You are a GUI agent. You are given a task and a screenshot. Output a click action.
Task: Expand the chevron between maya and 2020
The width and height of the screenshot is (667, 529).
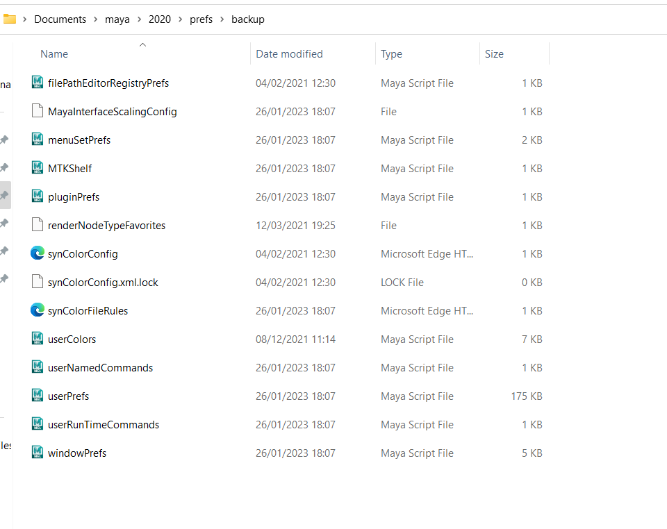[139, 19]
